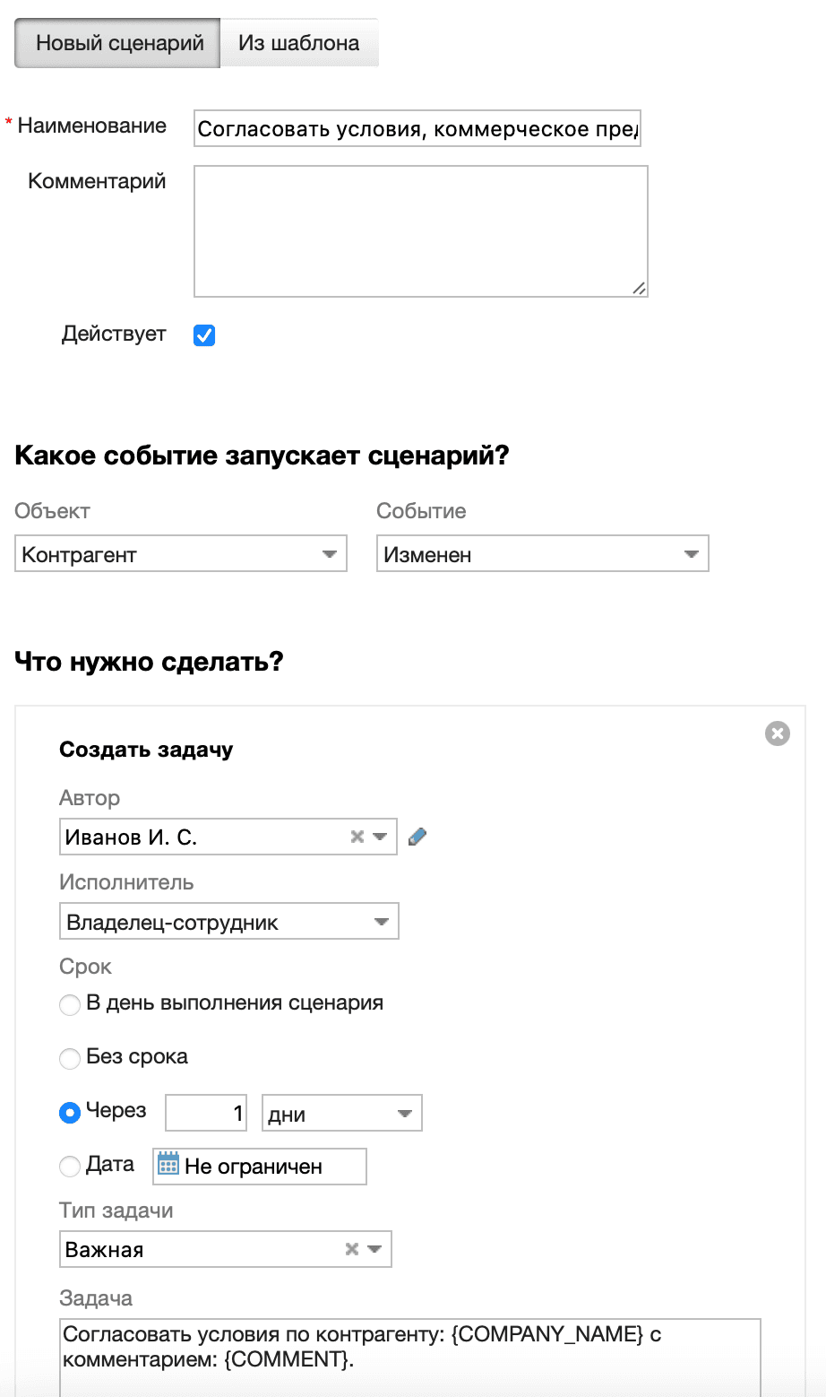826x1397 pixels.
Task: Click the pencil icon to edit Автор
Action: (417, 836)
